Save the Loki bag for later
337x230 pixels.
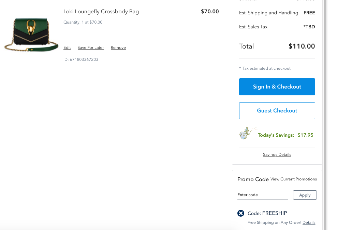[91, 48]
